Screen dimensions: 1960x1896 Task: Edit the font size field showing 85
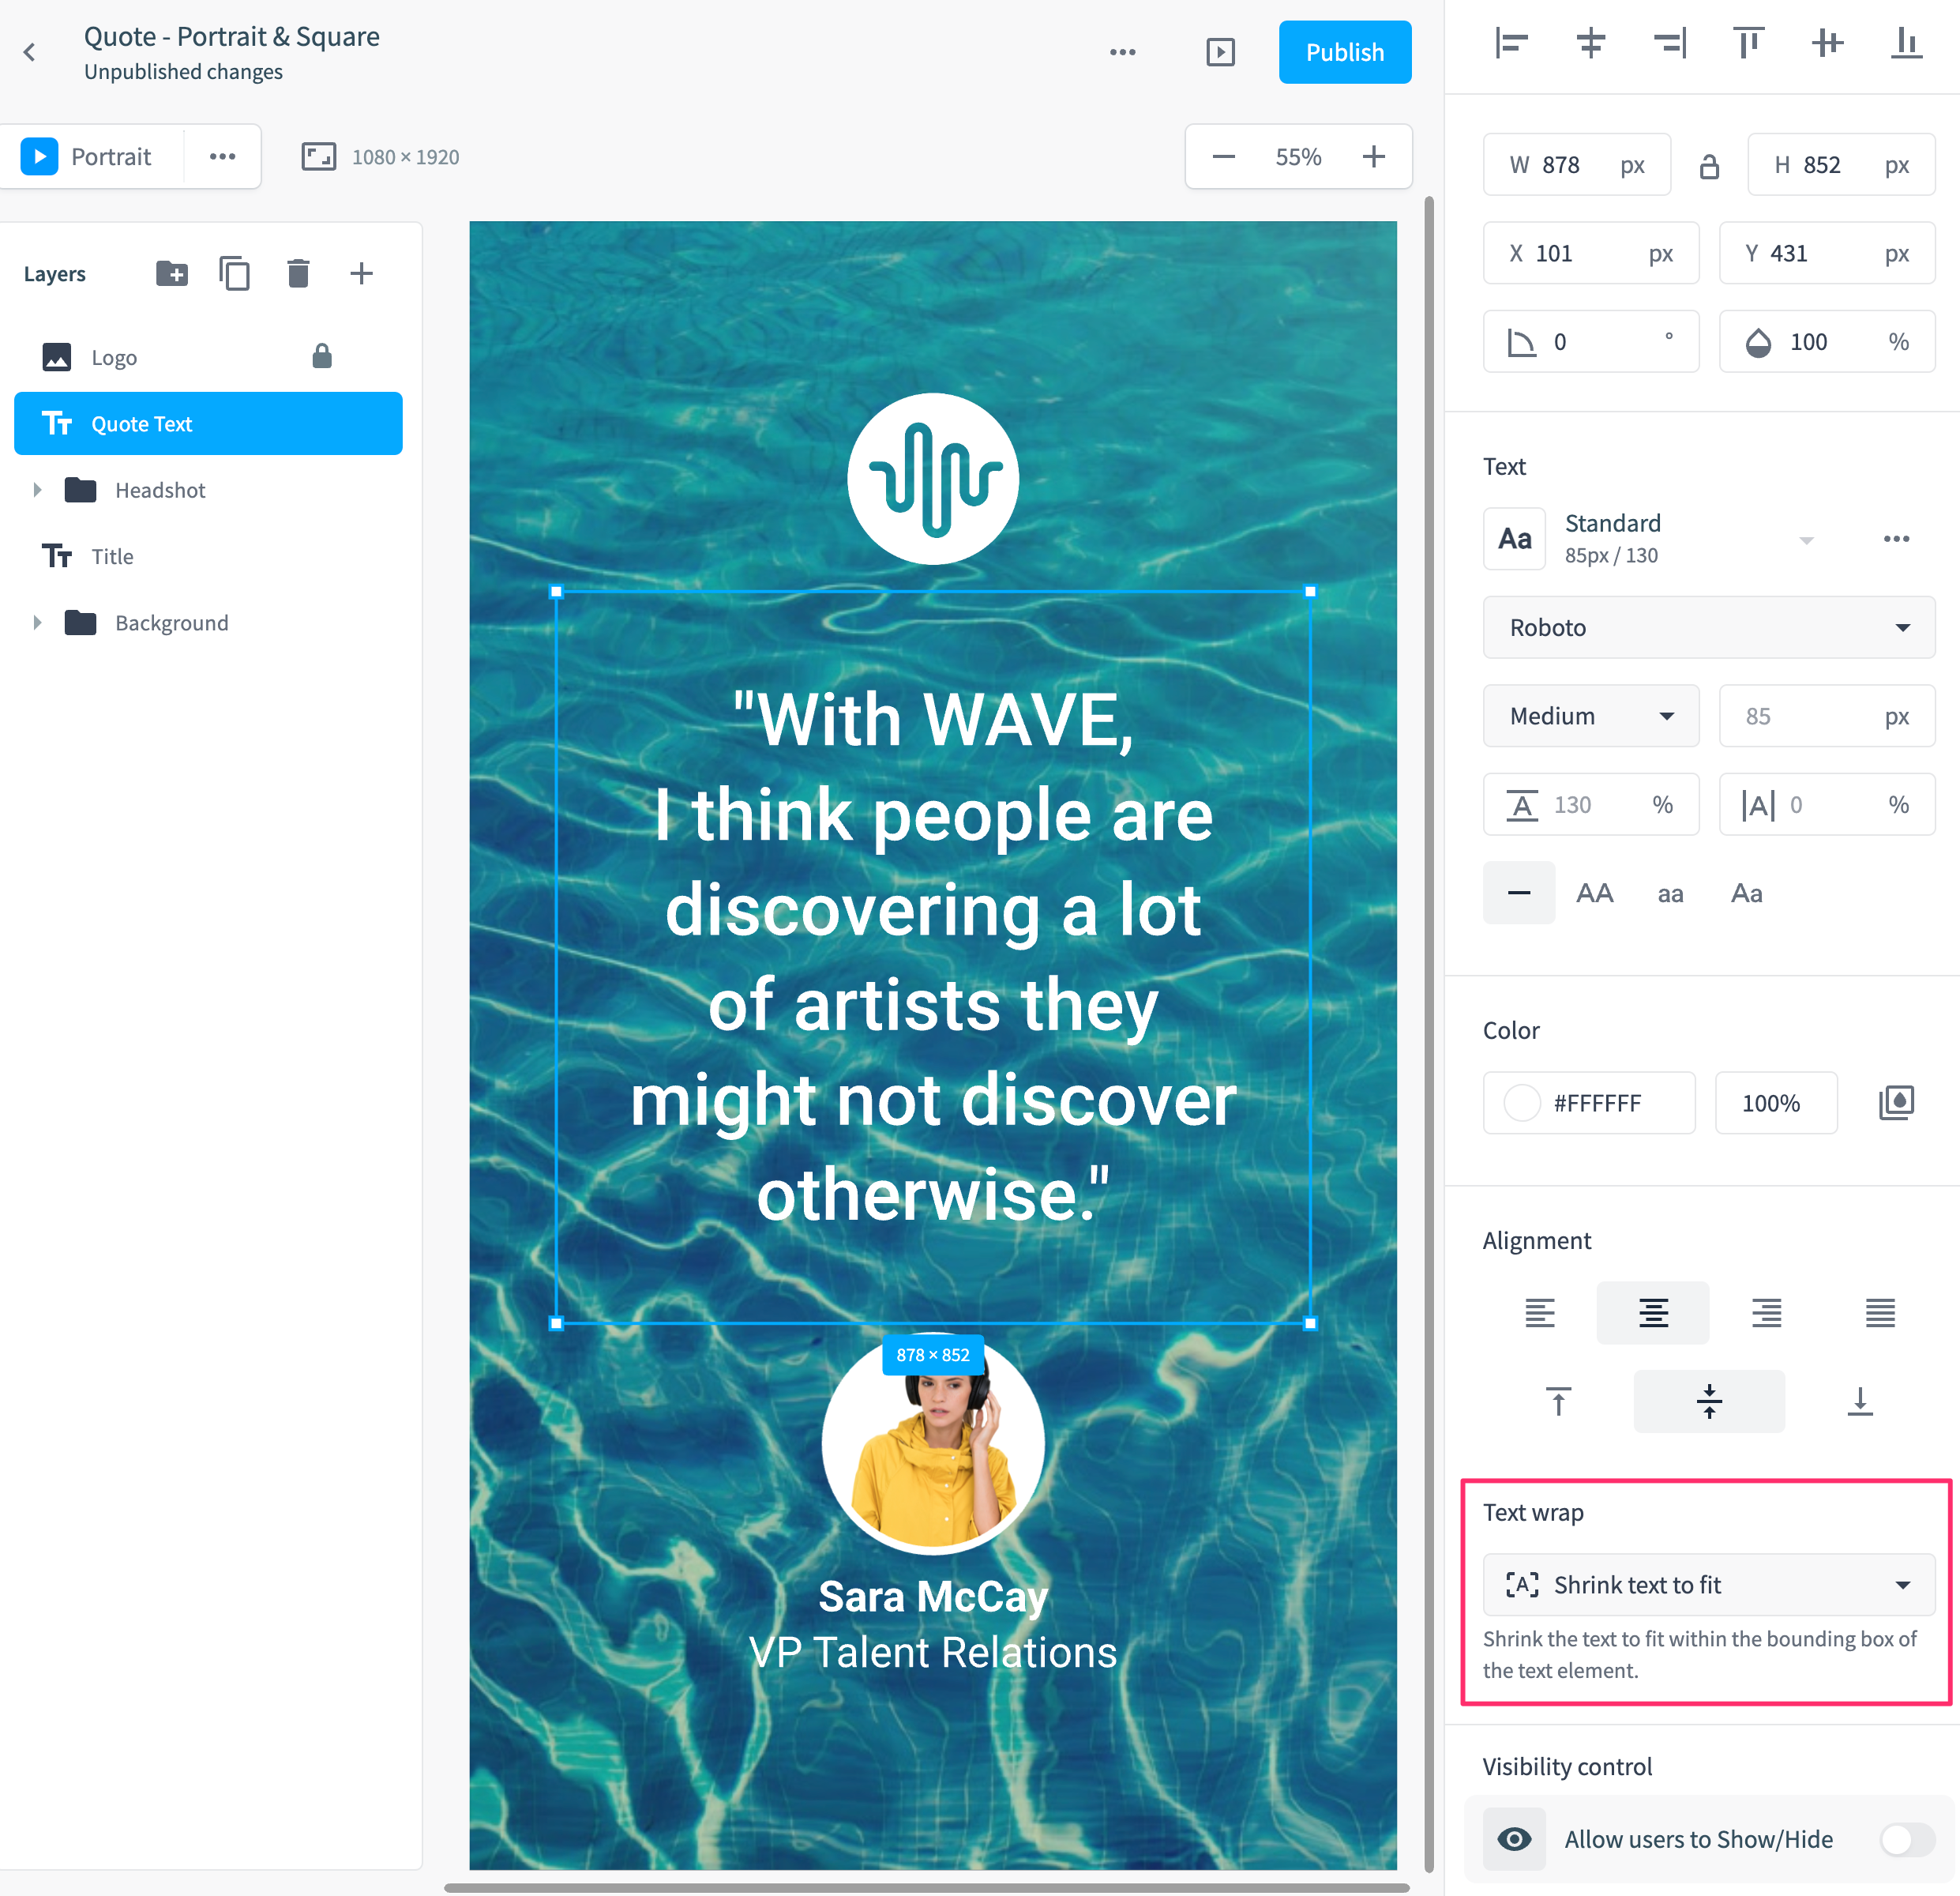1826,716
